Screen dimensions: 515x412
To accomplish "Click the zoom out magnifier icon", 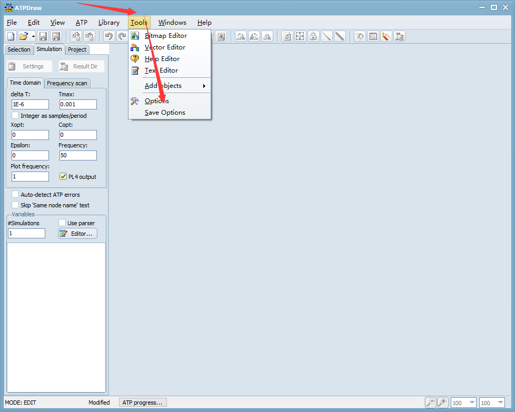I will point(431,403).
